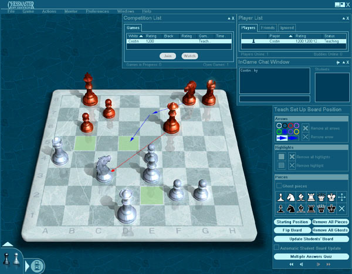The width and height of the screenshot is (352, 274).
Task: Select the black queen piece in Pieces panel
Action: coord(321,209)
